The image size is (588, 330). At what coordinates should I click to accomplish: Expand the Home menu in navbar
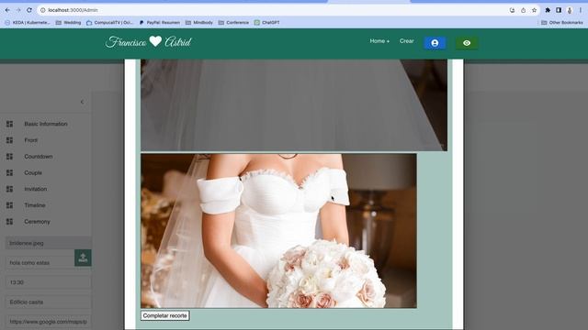coord(379,41)
